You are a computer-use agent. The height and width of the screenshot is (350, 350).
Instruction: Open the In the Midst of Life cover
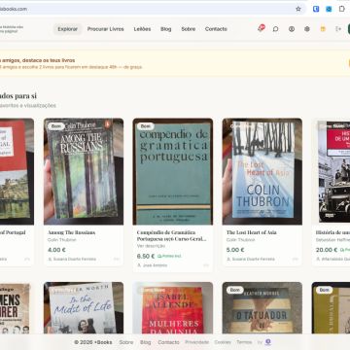point(84,308)
